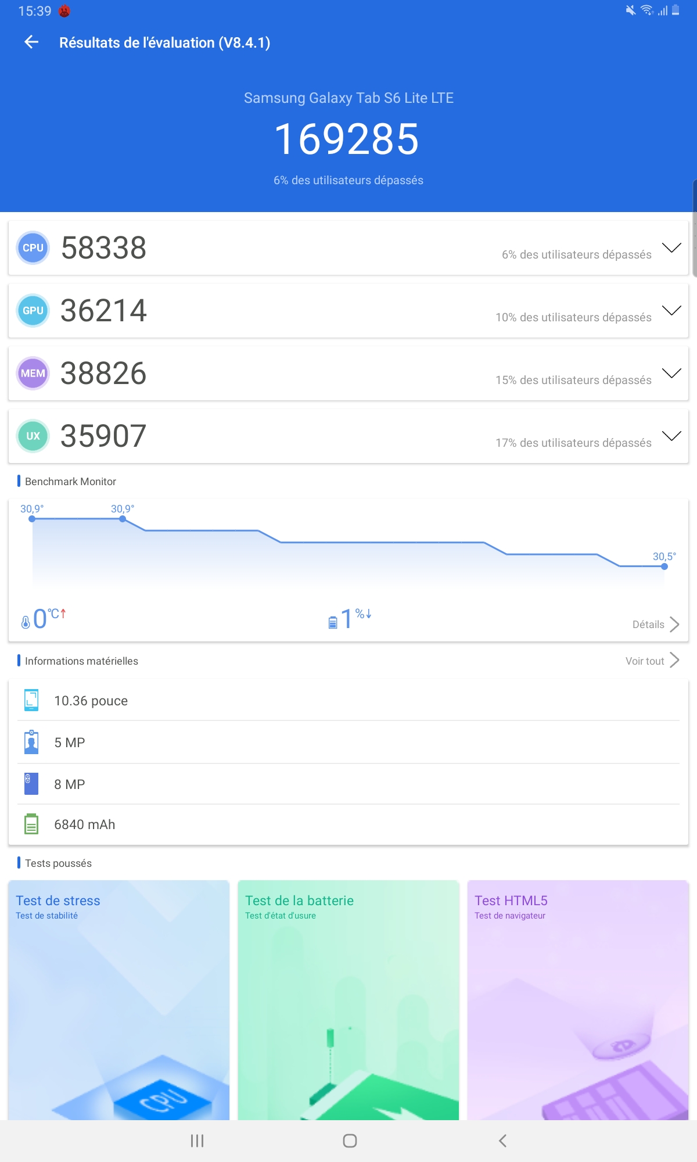Tap the starting 30,9° point on temperature graph

(x=32, y=519)
